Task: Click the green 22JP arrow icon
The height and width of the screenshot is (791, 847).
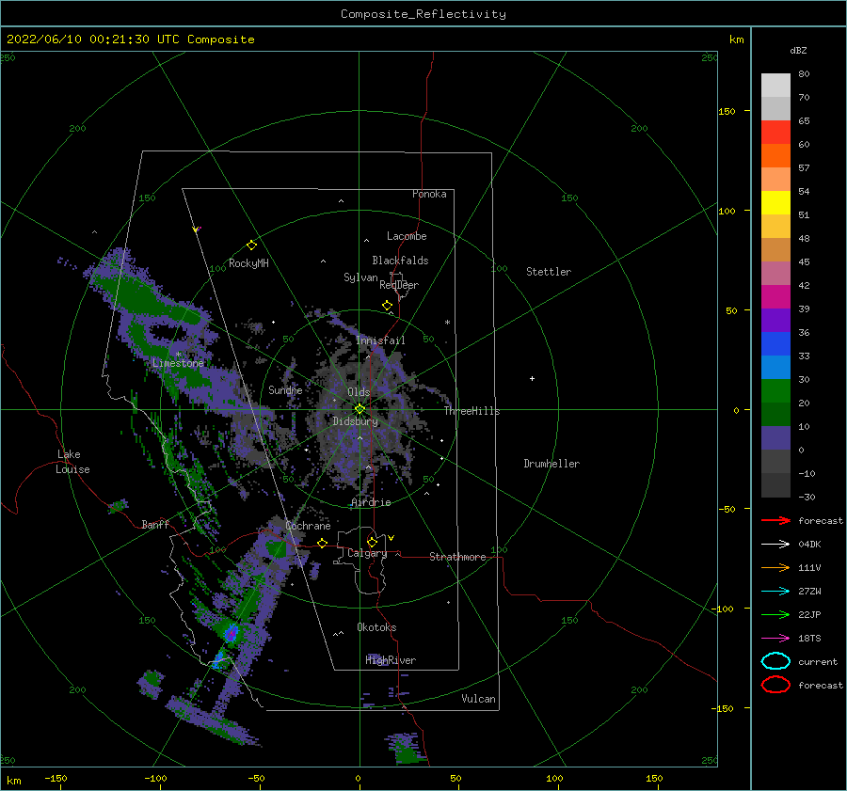Action: (775, 614)
